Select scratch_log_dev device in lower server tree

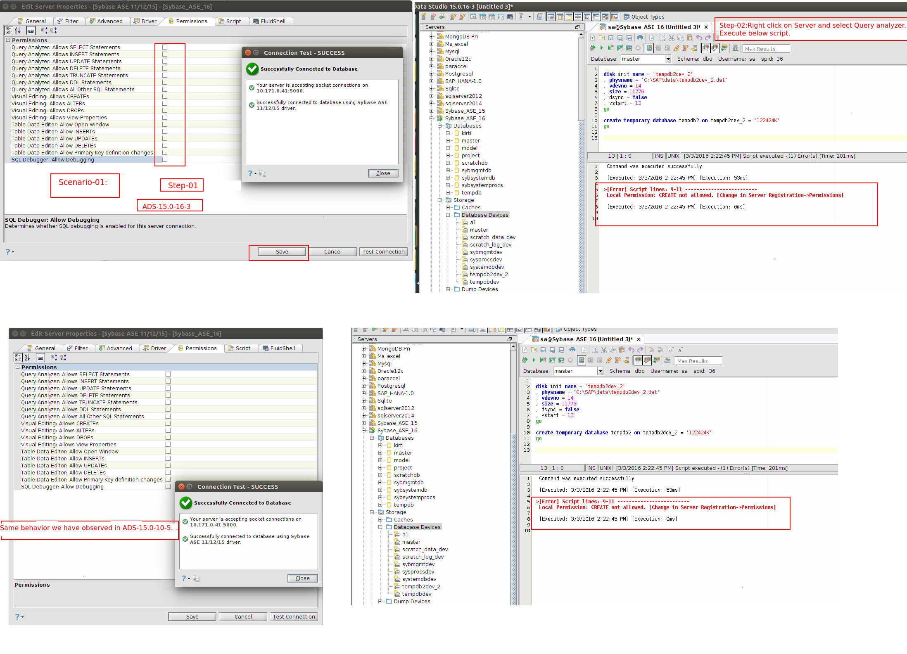pos(423,557)
